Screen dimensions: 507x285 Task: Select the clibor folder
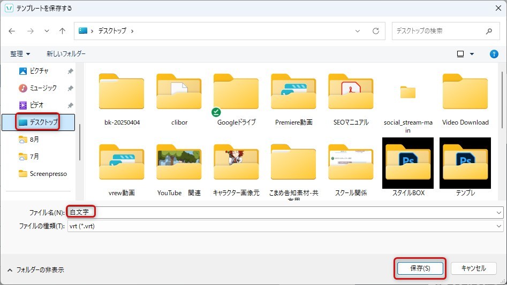coord(179,99)
